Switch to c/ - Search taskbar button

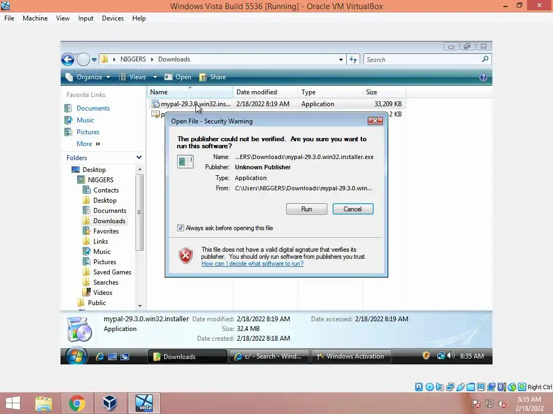(x=269, y=356)
